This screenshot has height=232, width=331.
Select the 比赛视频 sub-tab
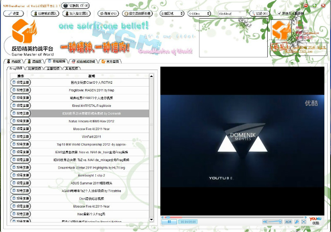(35, 68)
